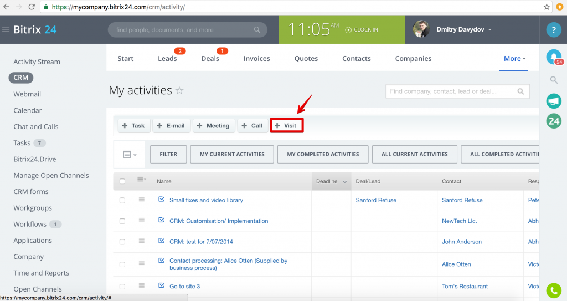The image size is (567, 301).
Task: Click the search magnifier in the top search bar
Action: (x=257, y=30)
